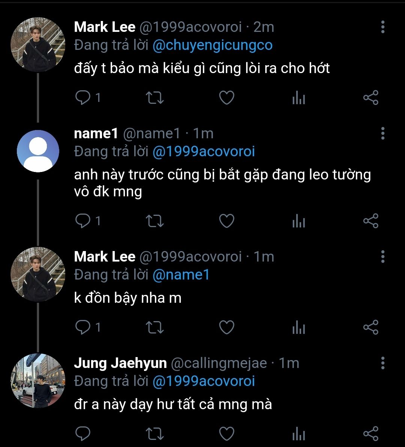
Task: View analytics for Jung Jaehyun's tweet
Action: pos(298,434)
